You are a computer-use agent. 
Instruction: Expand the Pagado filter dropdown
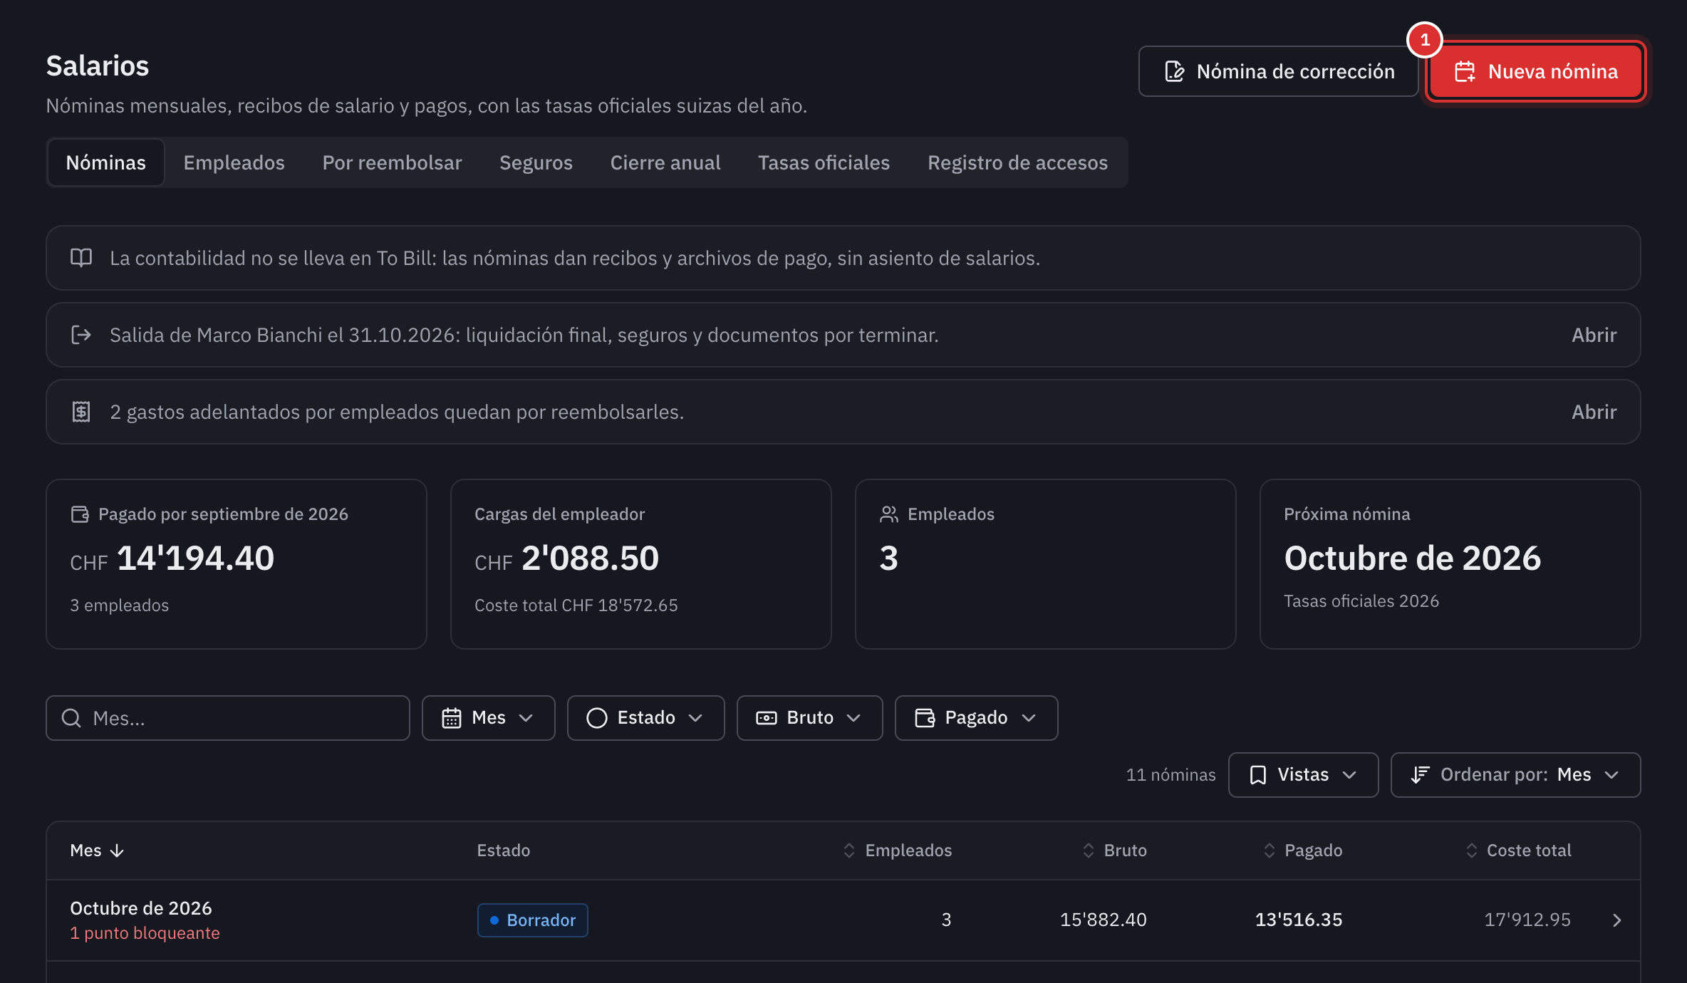pos(977,718)
